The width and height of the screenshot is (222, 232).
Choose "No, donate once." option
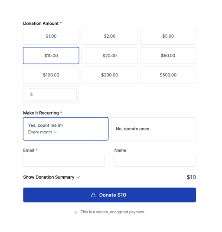tap(153, 129)
